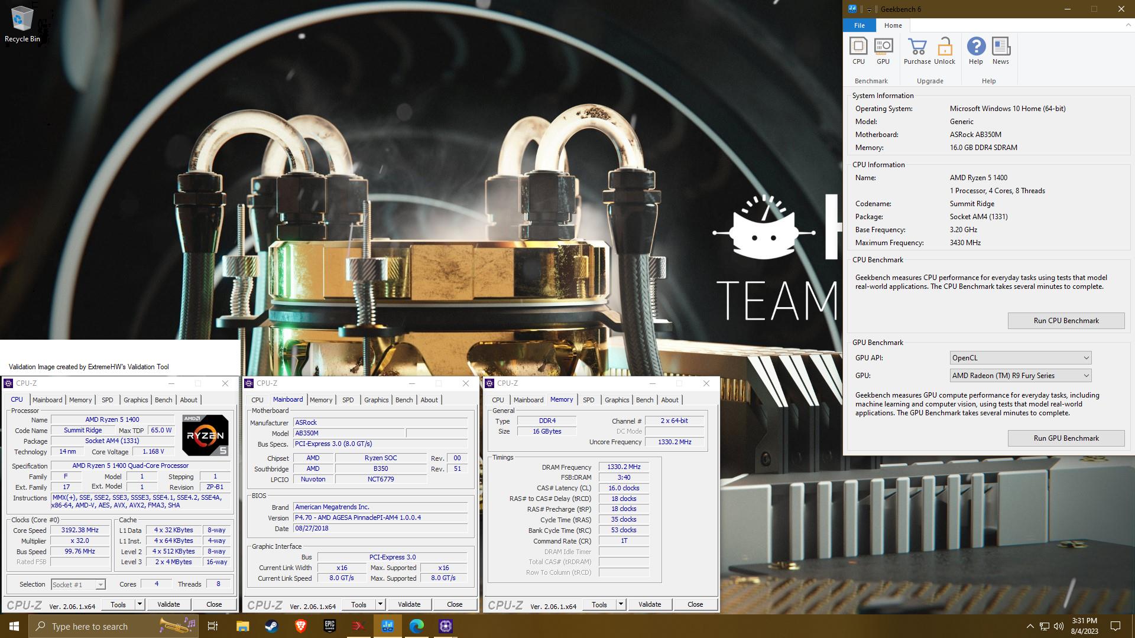Open the File menu in Geekbench
Screen dimensions: 1135x638
click(x=860, y=25)
